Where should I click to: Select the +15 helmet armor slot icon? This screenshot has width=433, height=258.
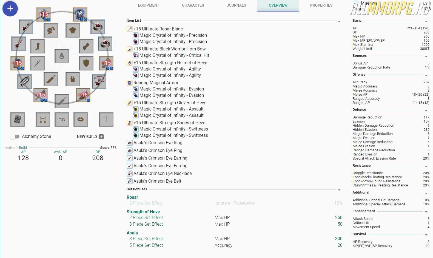(x=44, y=14)
